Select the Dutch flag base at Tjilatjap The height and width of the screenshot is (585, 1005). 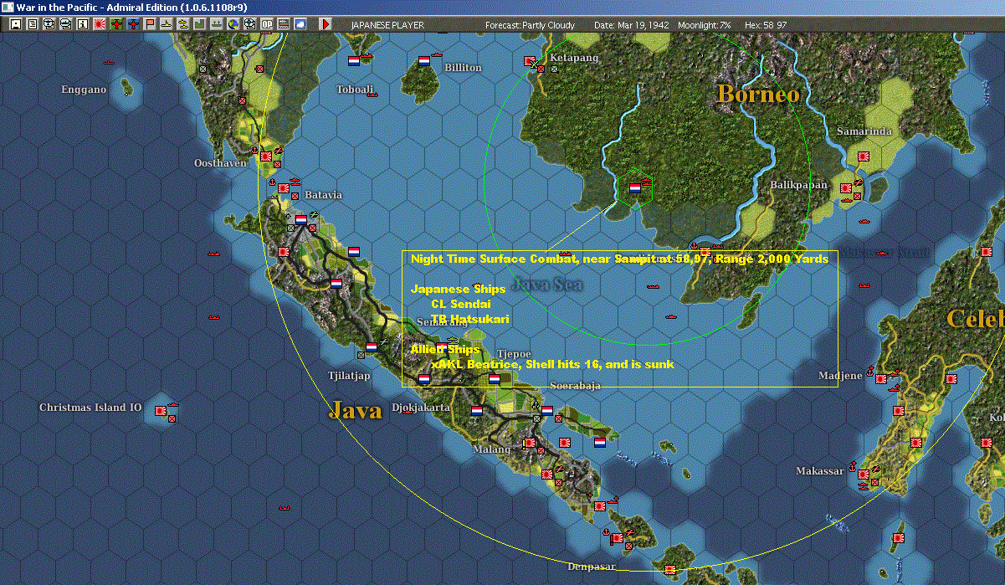pyautogui.click(x=371, y=346)
